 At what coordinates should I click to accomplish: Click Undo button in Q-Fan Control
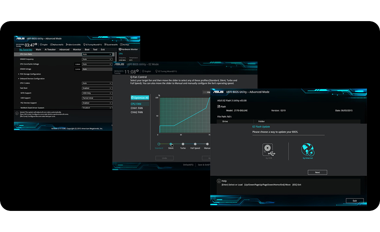click(x=165, y=158)
